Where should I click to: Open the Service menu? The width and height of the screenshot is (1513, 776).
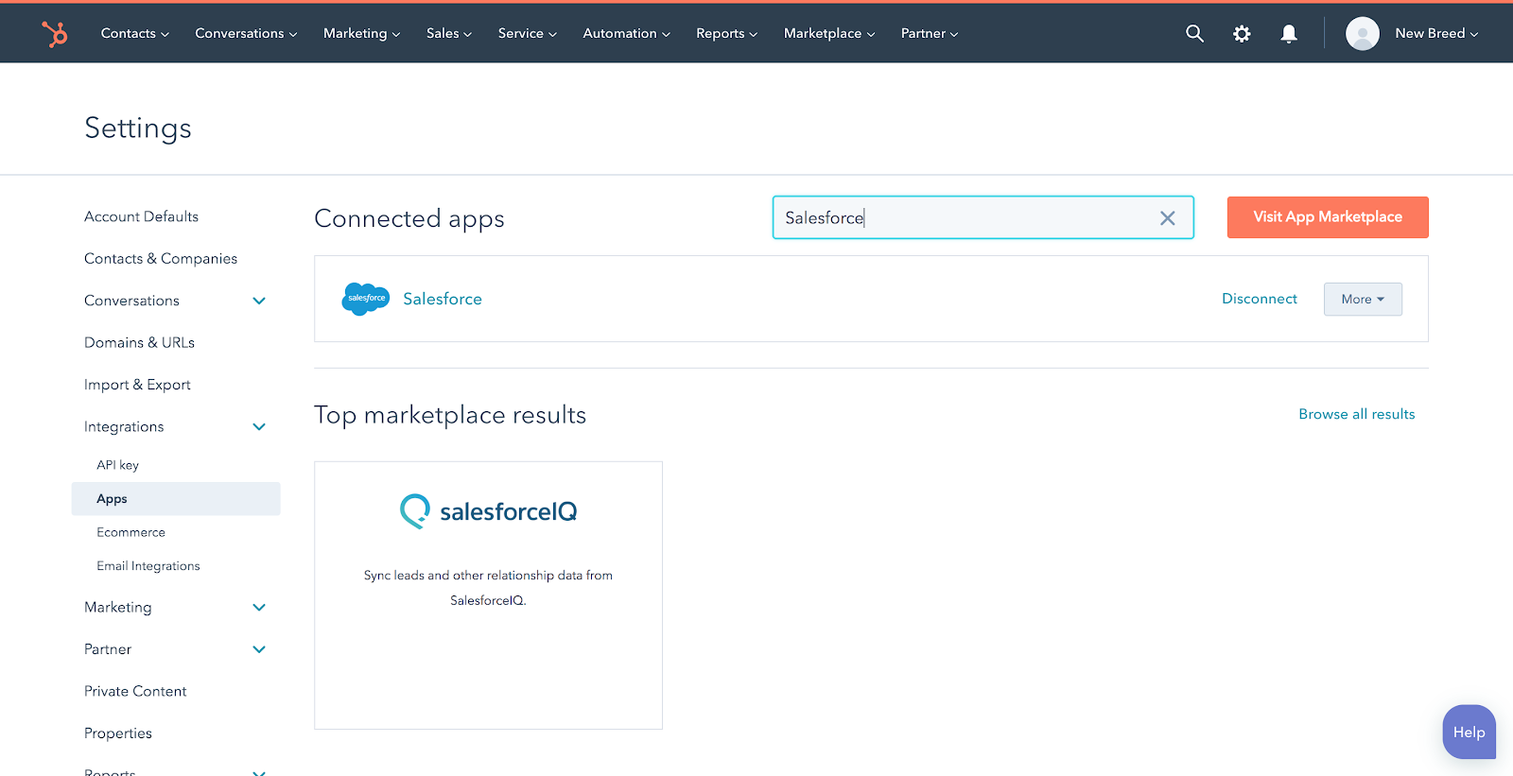(x=527, y=33)
